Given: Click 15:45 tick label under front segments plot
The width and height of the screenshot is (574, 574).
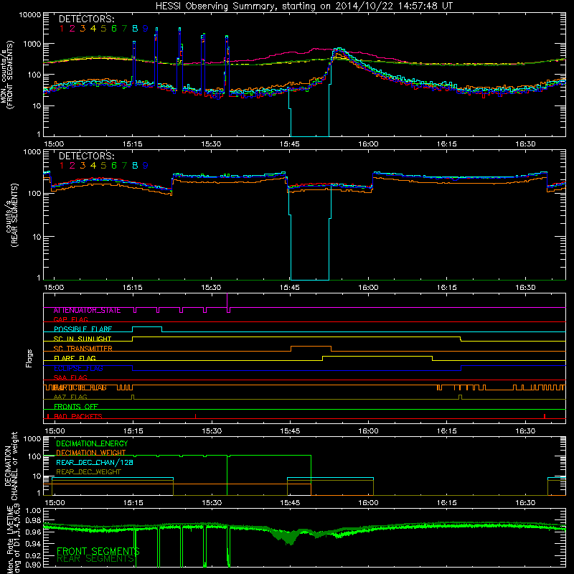Looking at the screenshot, I should pos(290,144).
